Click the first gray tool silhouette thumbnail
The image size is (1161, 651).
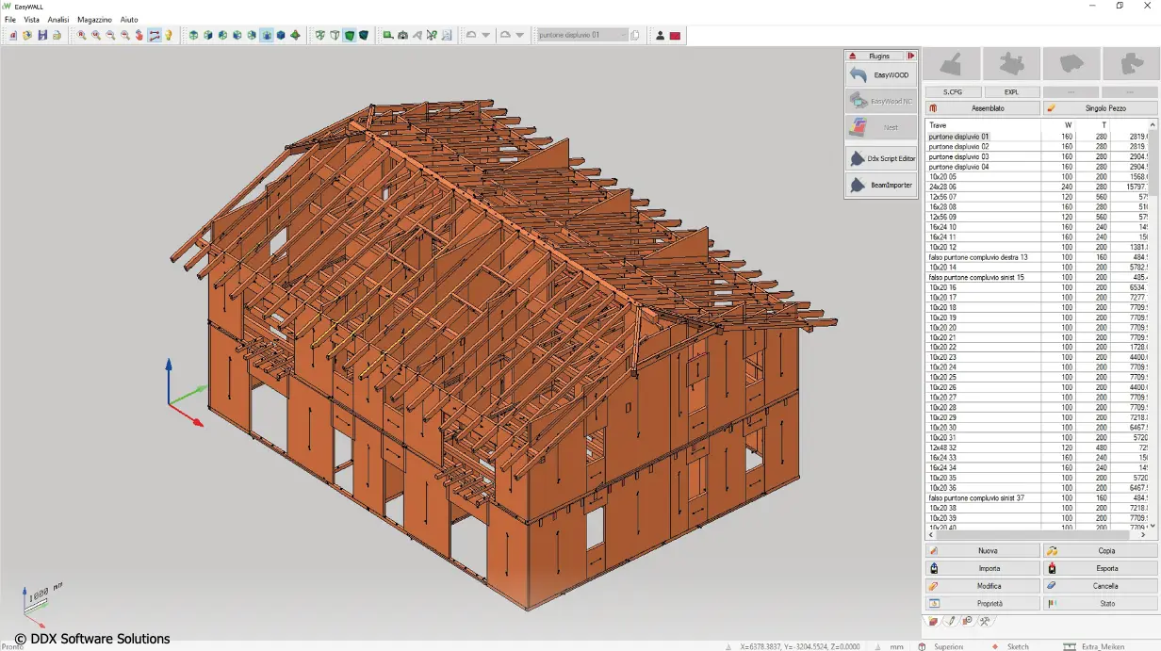tap(952, 64)
